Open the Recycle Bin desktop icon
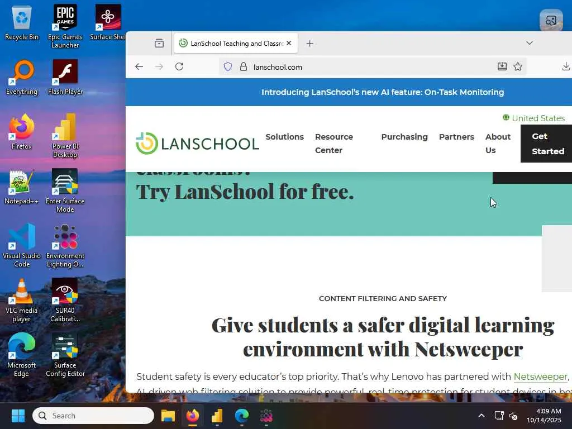This screenshot has height=429, width=572. [22, 23]
